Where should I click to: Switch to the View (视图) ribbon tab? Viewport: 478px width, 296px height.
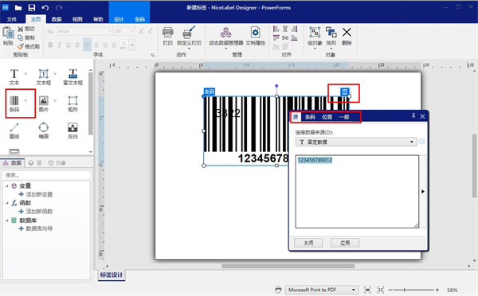(x=77, y=19)
